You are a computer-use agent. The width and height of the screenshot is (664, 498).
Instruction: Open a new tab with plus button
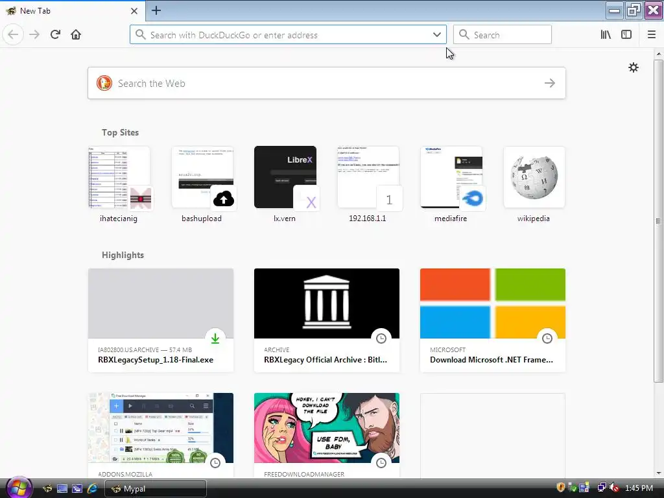pos(156,10)
